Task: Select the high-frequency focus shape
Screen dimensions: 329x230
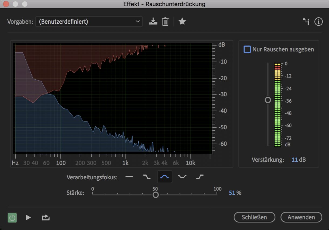Action: click(200, 177)
